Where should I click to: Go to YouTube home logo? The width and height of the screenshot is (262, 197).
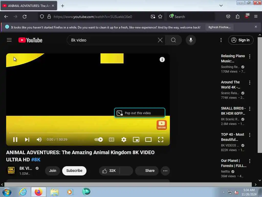coord(30,40)
